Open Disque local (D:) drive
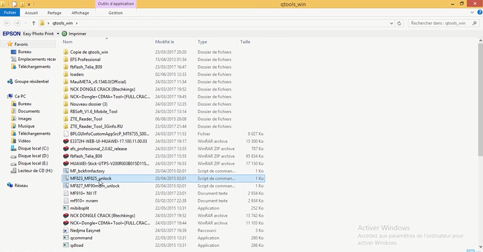 33,155
